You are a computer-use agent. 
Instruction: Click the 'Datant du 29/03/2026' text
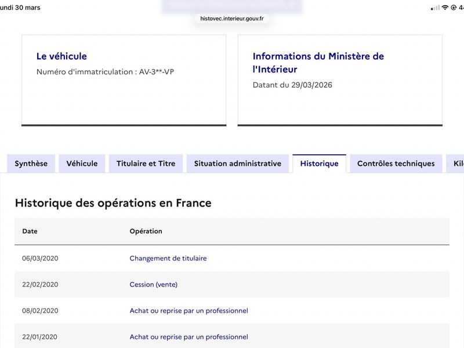click(292, 85)
